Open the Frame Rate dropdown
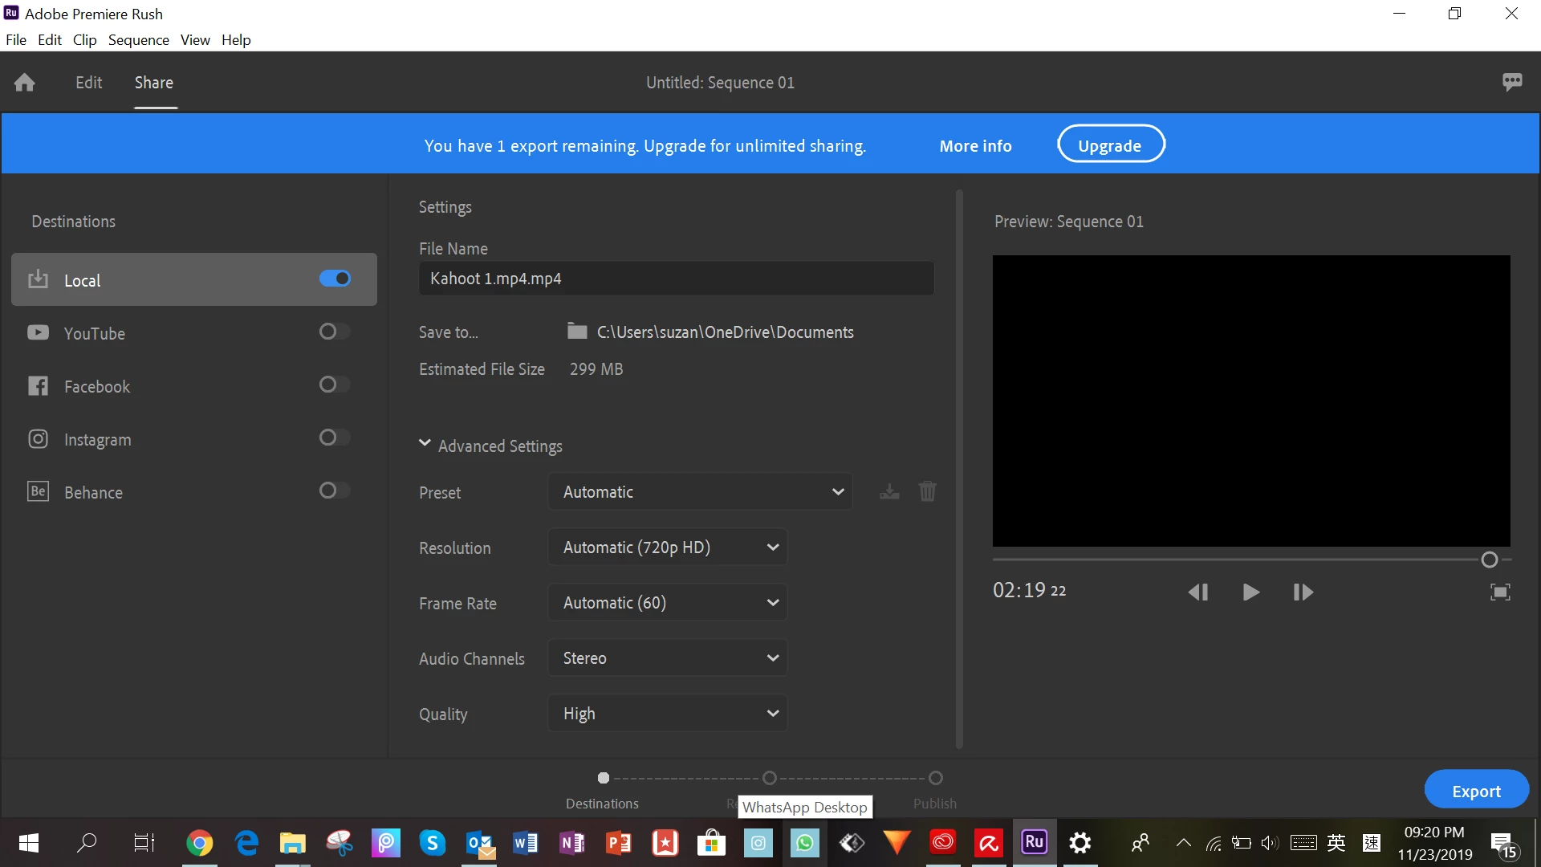This screenshot has width=1541, height=867. (x=667, y=603)
